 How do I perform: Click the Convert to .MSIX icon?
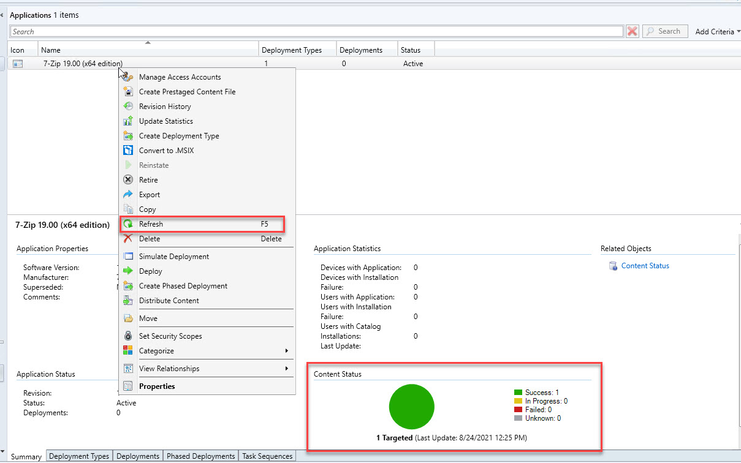127,151
